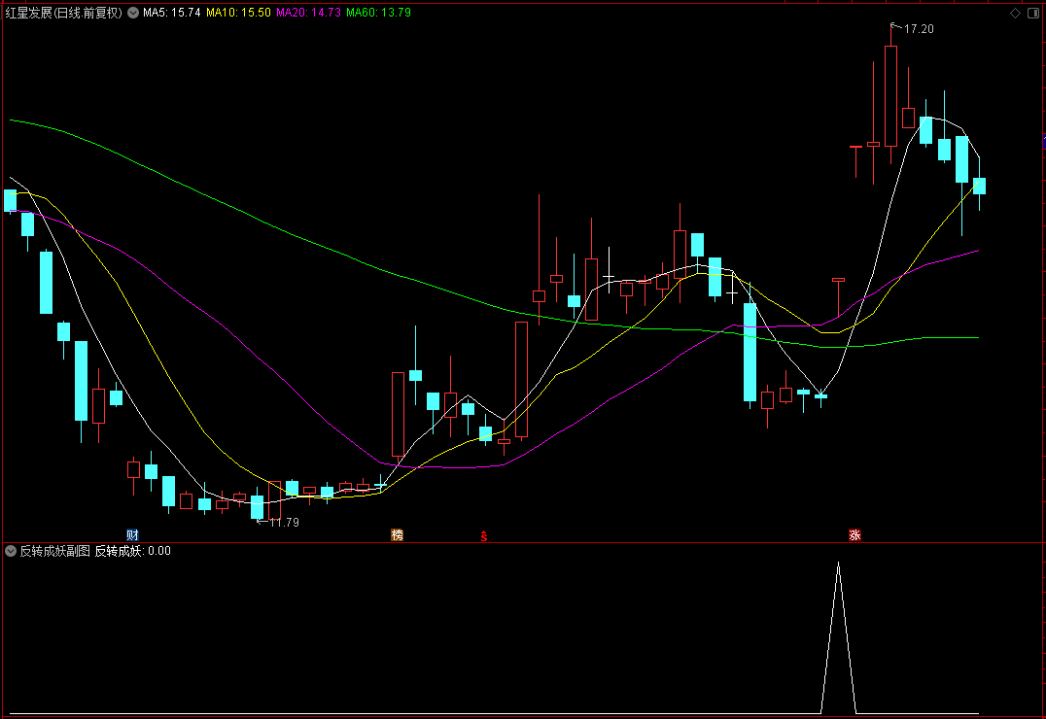Open the 榜 ranking event marker
Screen dimensions: 1046x719
[x=397, y=535]
